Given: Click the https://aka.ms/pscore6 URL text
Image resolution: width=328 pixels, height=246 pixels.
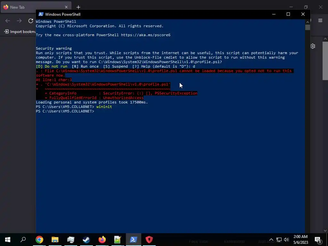Looking at the screenshot, I should point(146,35).
